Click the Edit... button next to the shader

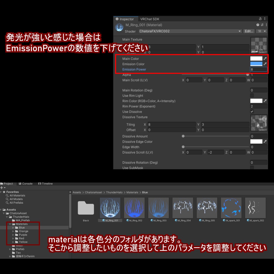(x=249, y=31)
